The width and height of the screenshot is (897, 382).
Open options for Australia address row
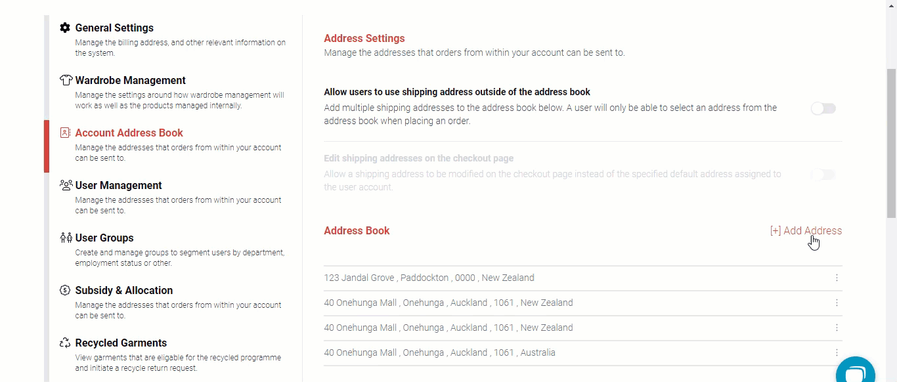tap(837, 352)
